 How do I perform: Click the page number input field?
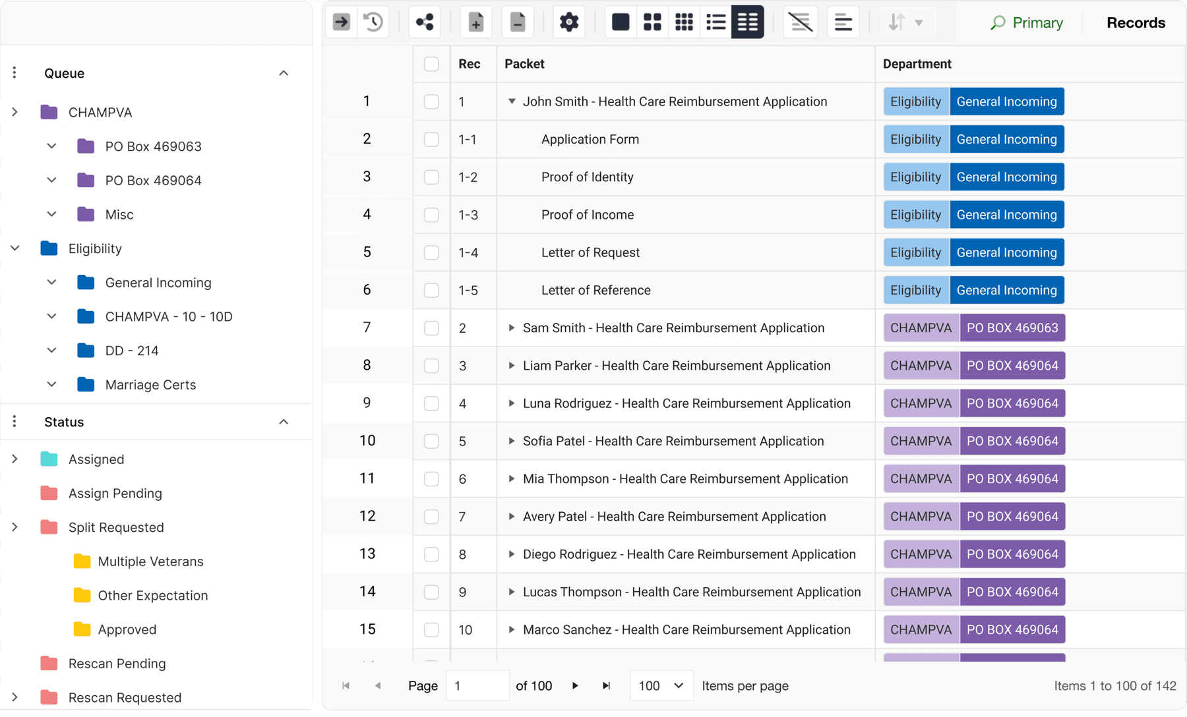tap(477, 686)
